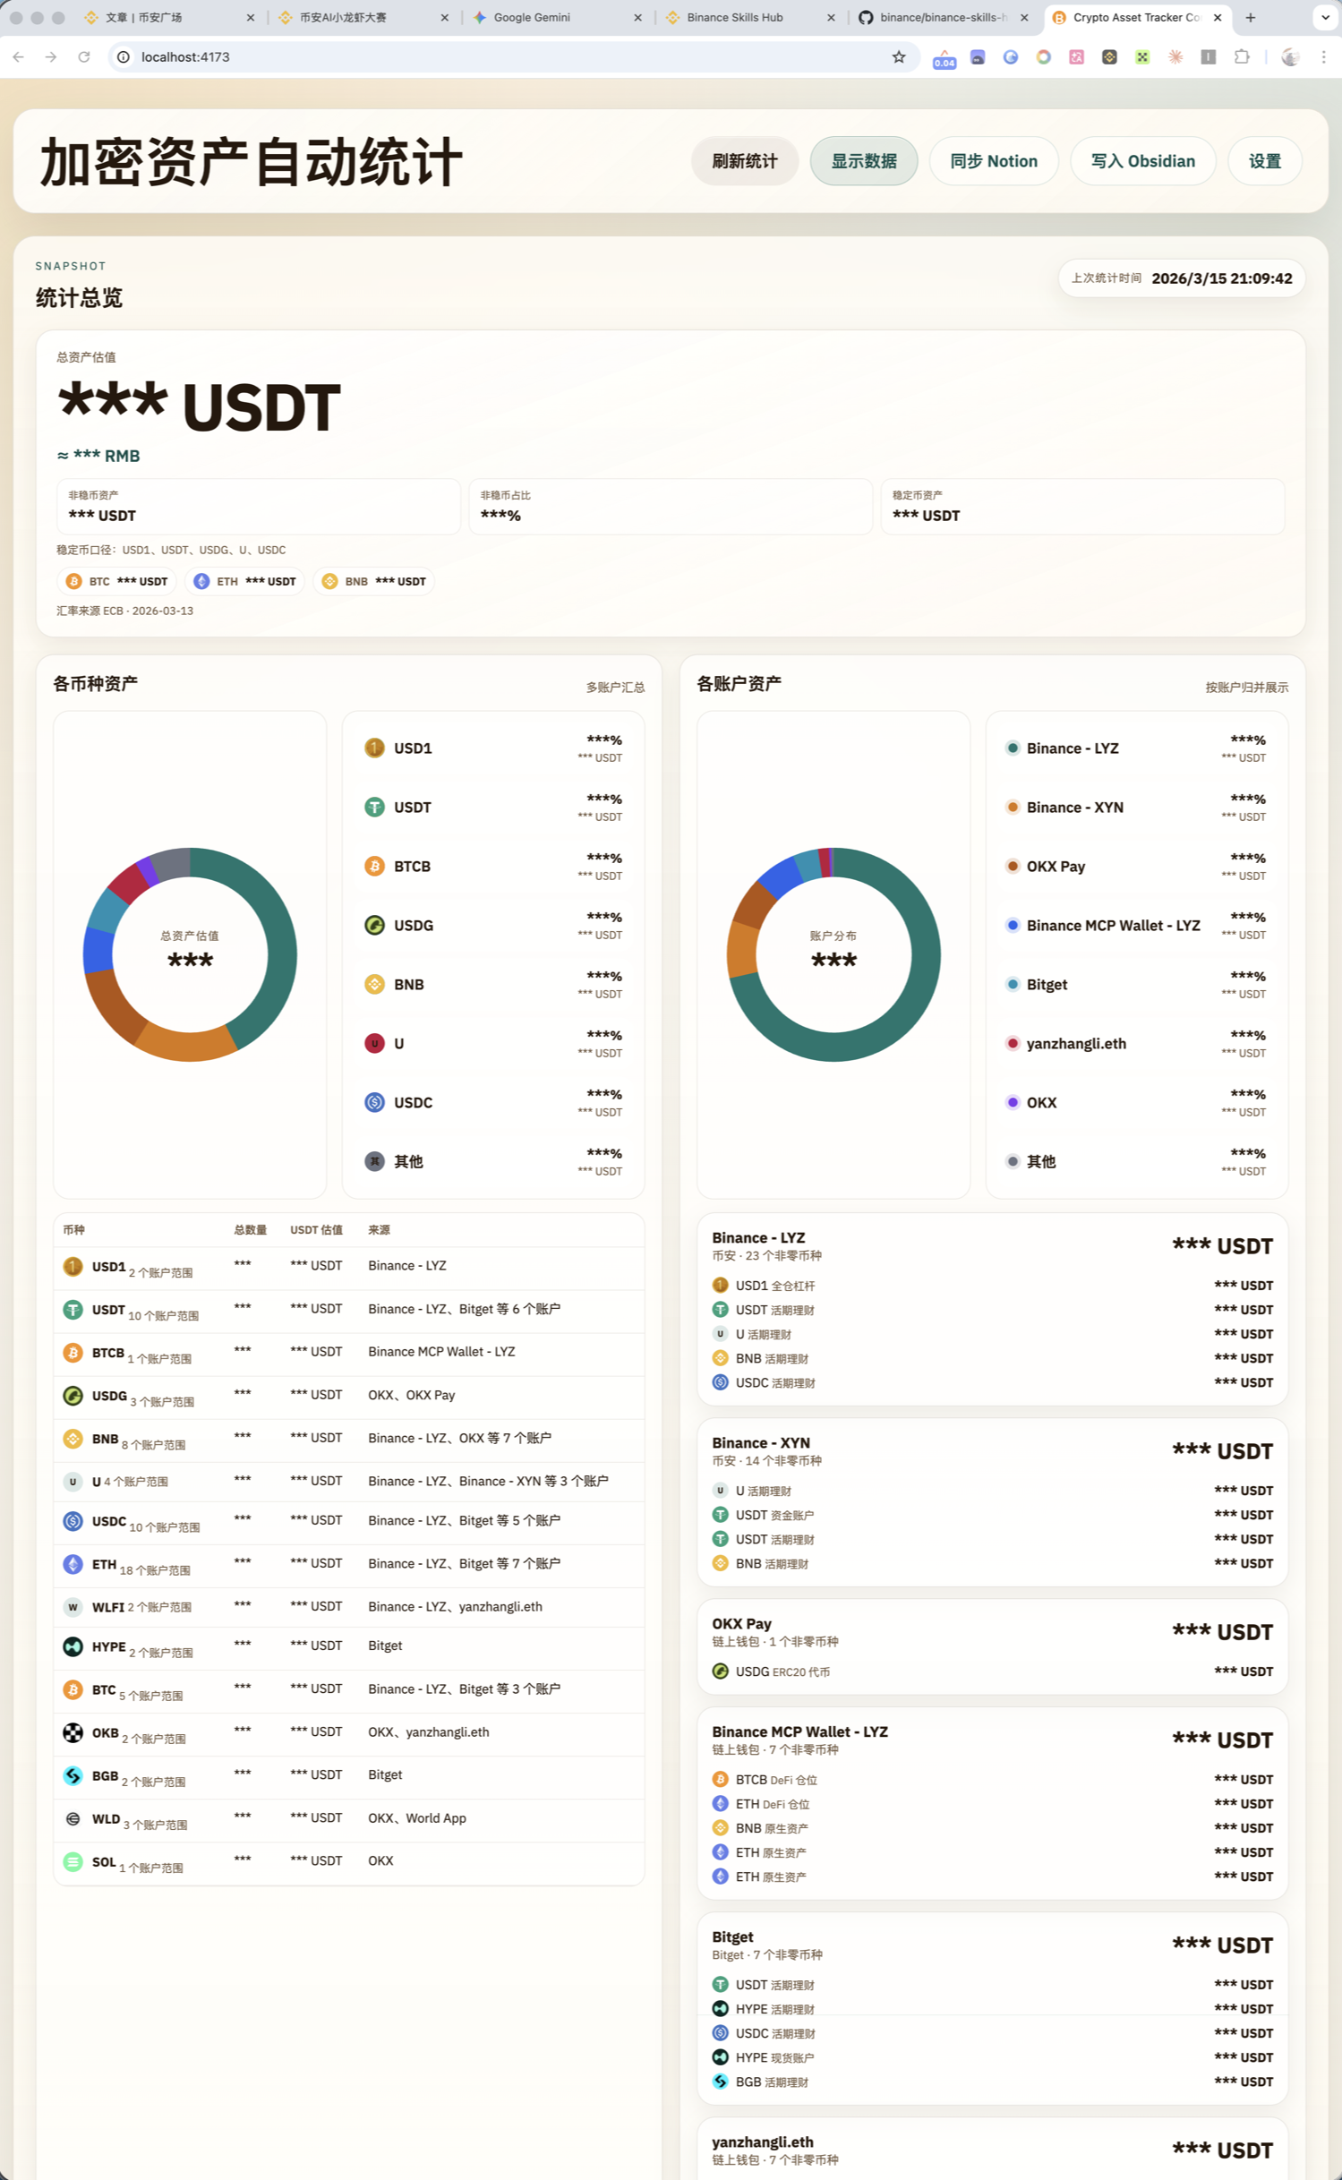The height and width of the screenshot is (2180, 1342).
Task: Click the Binance - LYZ legend color dot
Action: point(1013,748)
